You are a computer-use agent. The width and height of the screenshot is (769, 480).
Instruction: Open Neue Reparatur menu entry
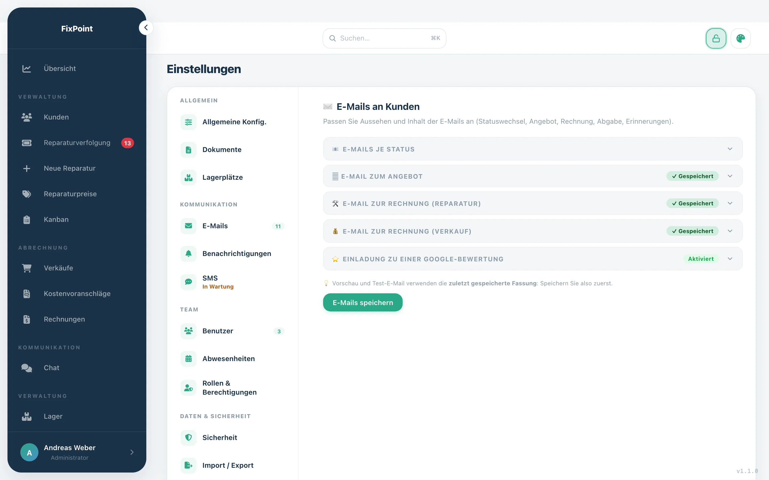(x=77, y=168)
